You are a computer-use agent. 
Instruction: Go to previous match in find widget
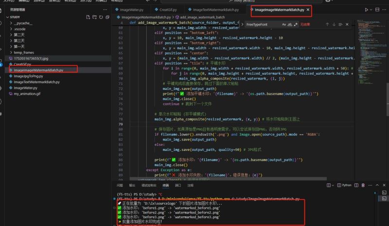(x=327, y=24)
